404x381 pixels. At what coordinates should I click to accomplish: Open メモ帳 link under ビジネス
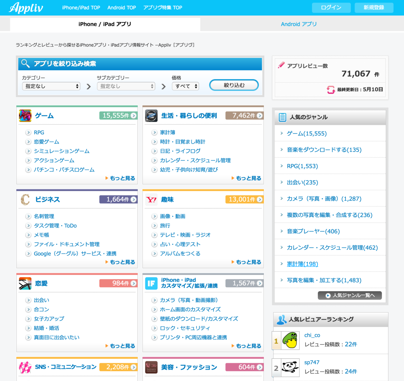tap(41, 235)
